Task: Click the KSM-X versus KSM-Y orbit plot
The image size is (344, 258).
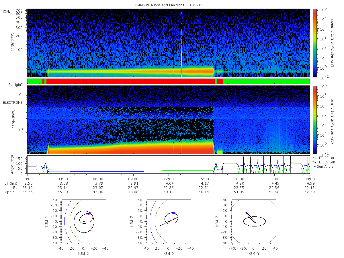Action: (x=83, y=221)
